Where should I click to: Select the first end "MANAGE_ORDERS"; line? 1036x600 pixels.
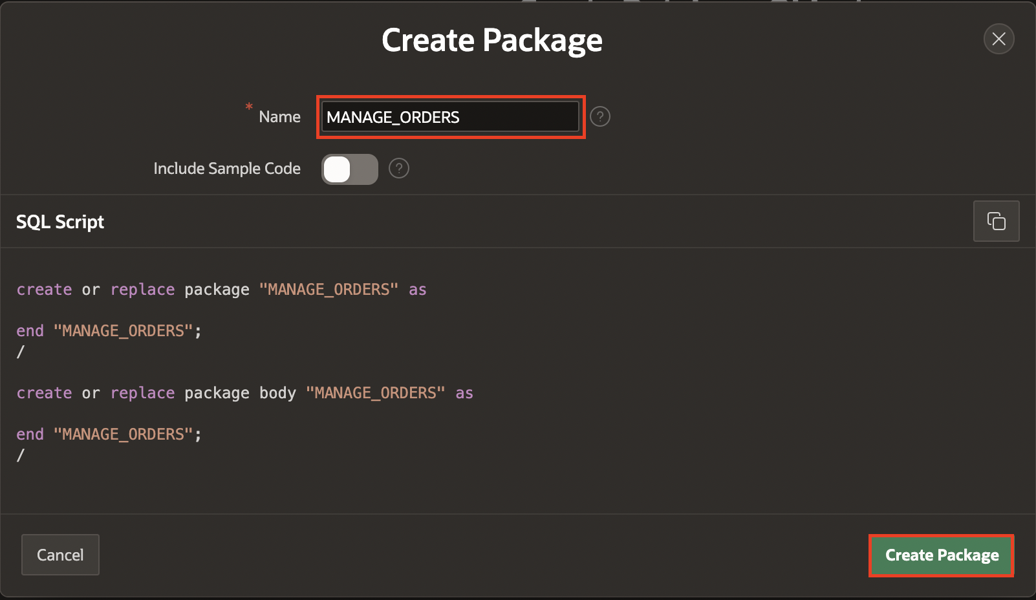pos(109,331)
